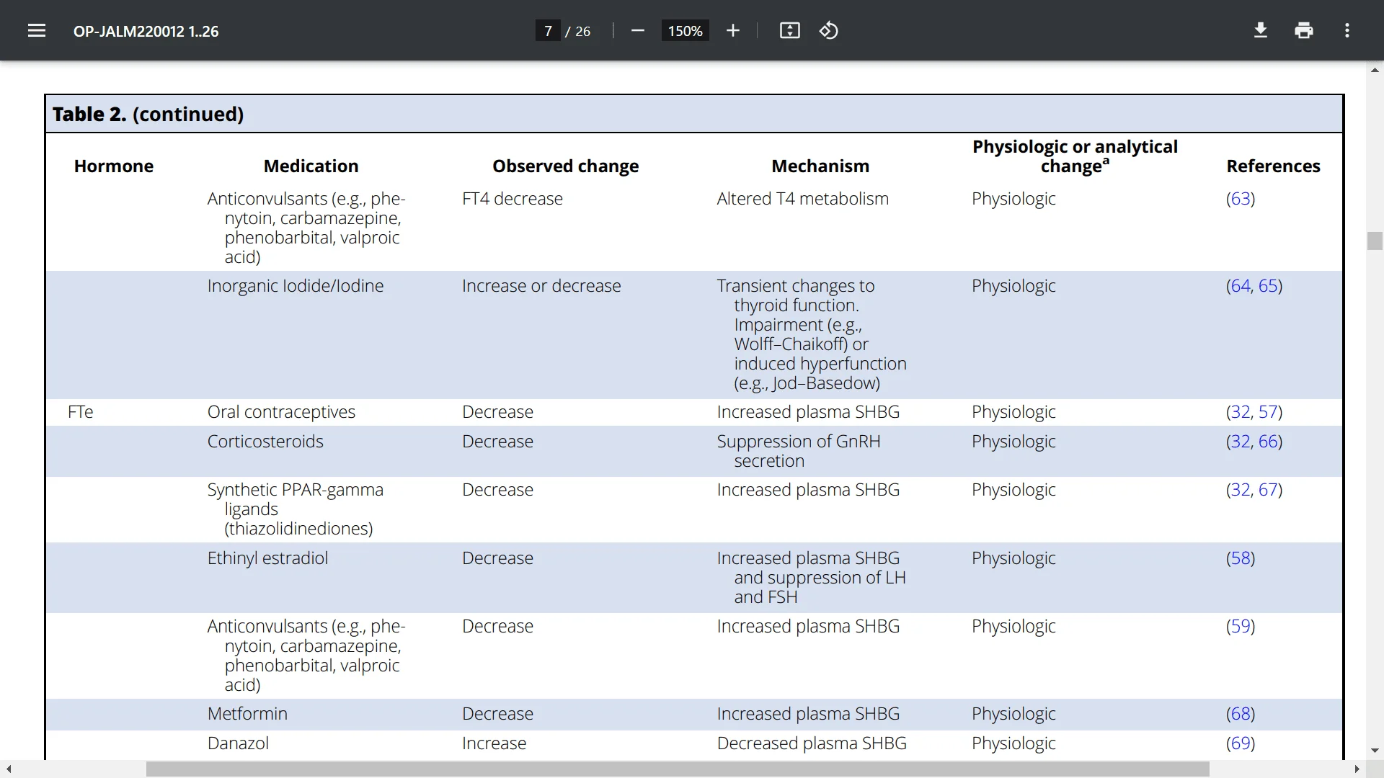Image resolution: width=1384 pixels, height=778 pixels.
Task: Click the 'References' column header
Action: tap(1274, 166)
